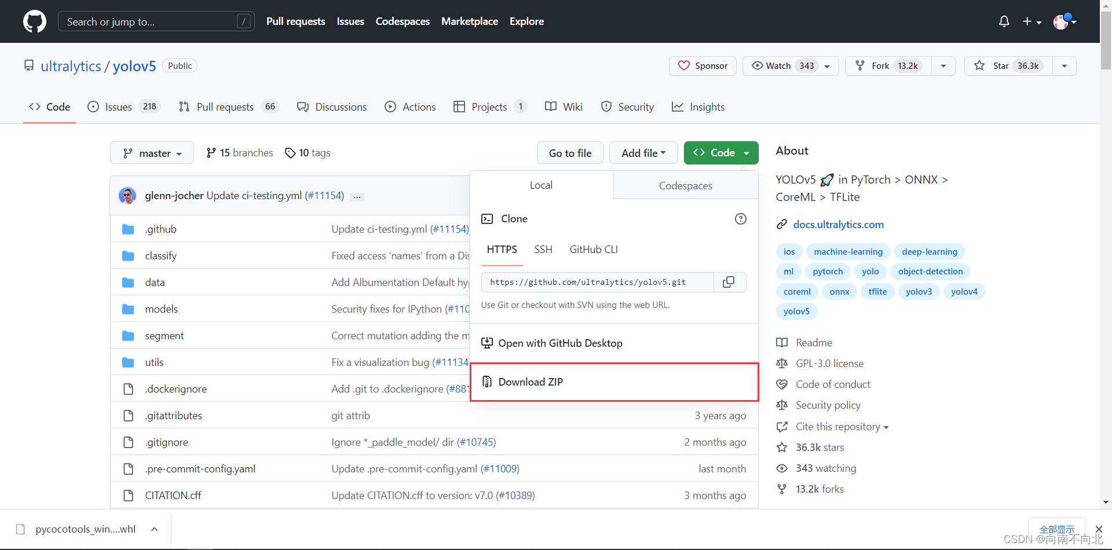Click the object-detection topic tag

pyautogui.click(x=930, y=272)
